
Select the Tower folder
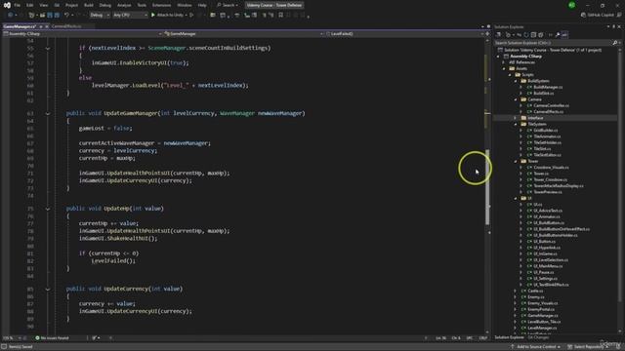point(532,161)
